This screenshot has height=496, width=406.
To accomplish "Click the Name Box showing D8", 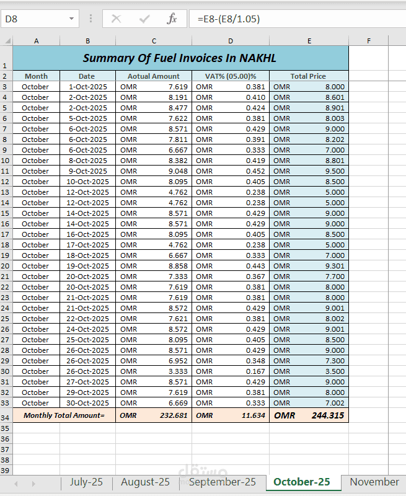I will [40, 19].
